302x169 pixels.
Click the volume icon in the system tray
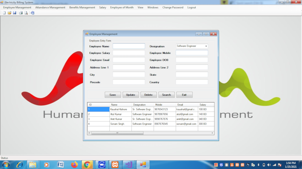(269, 165)
